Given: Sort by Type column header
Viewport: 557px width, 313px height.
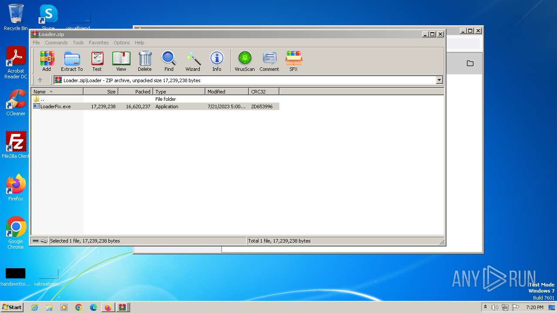Looking at the screenshot, I should point(179,92).
